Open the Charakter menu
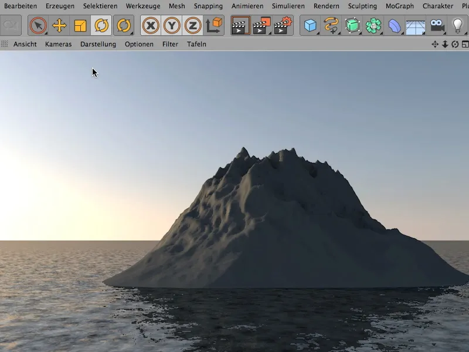This screenshot has height=352, width=469. click(437, 6)
